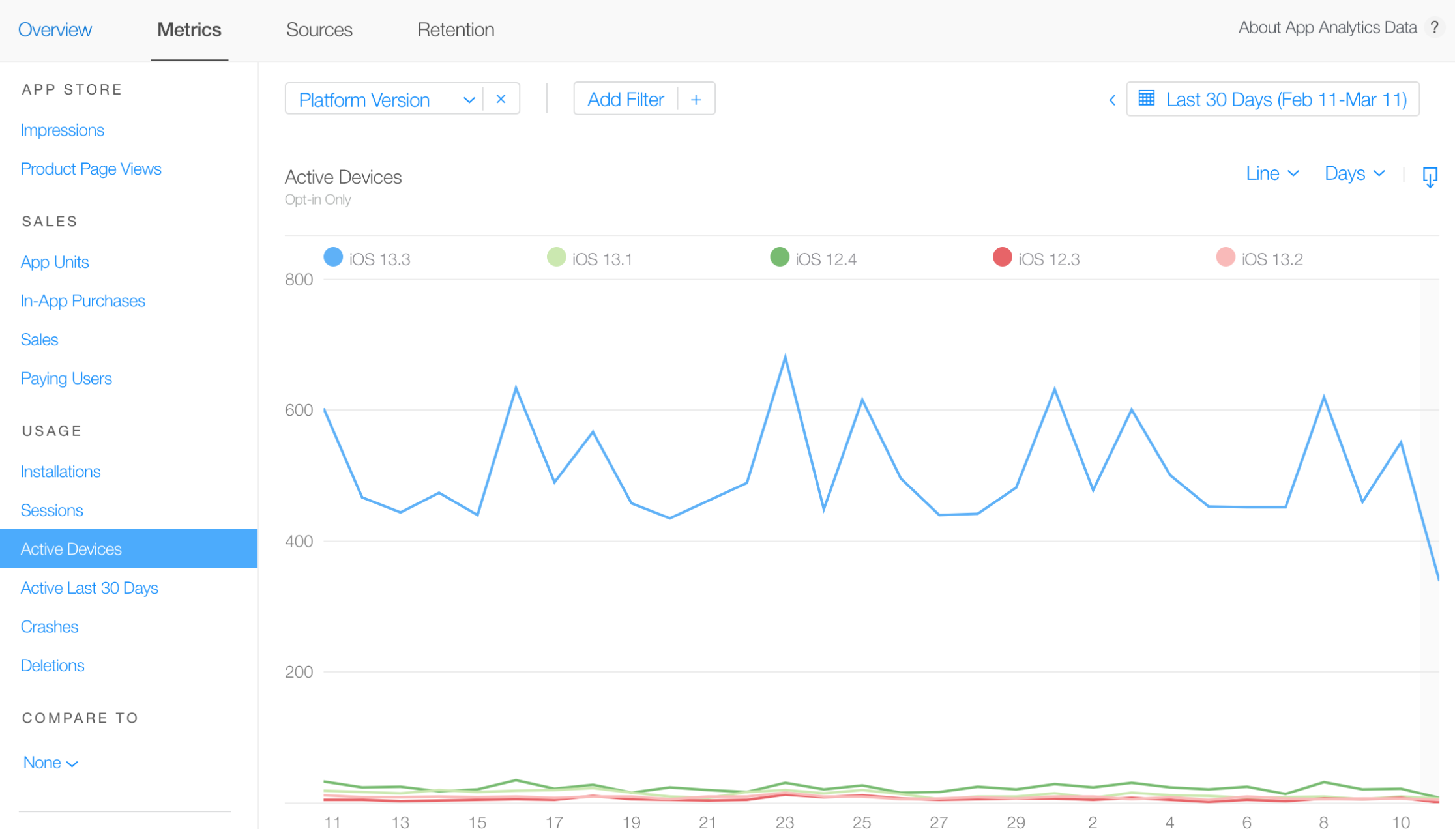Toggle iOS 13.1 series in legend
The height and width of the screenshot is (829, 1455).
[556, 257]
